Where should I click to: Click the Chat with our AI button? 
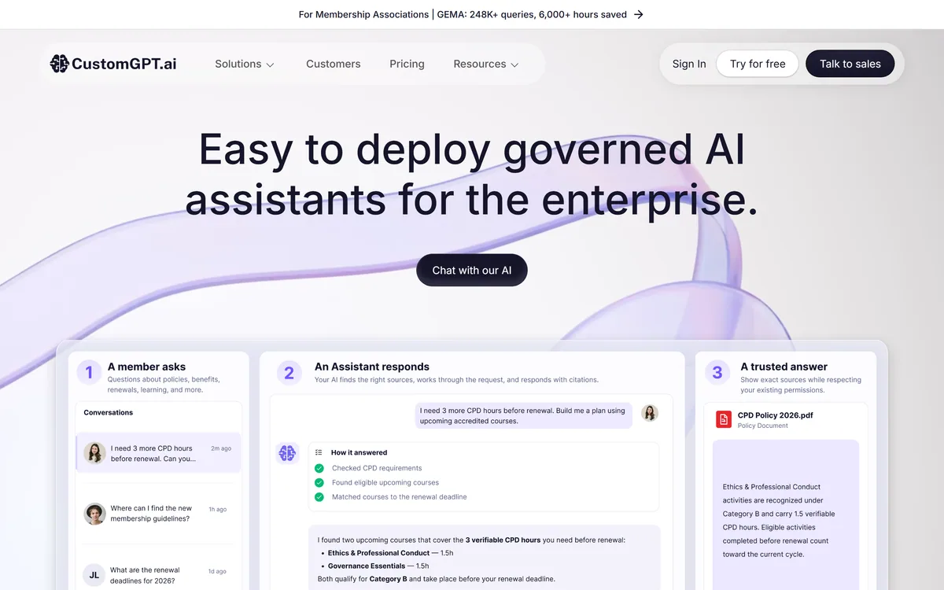coord(472,270)
